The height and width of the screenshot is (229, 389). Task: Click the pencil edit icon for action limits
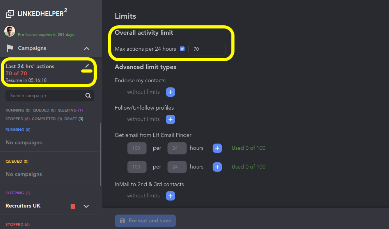[x=87, y=66]
